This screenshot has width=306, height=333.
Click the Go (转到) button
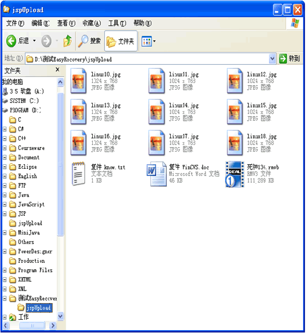pyautogui.click(x=289, y=59)
